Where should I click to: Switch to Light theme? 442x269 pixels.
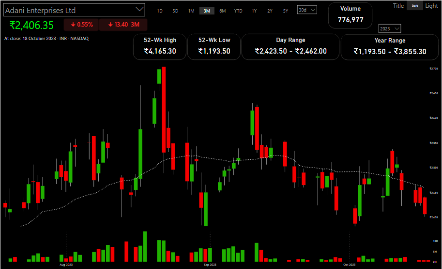tap(431, 6)
